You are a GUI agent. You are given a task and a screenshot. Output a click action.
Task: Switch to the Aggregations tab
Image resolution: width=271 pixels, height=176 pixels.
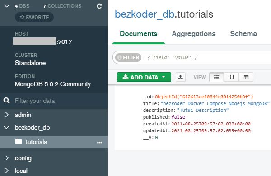[194, 34]
